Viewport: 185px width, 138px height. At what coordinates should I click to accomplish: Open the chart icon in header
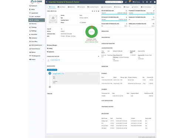coord(126,2)
